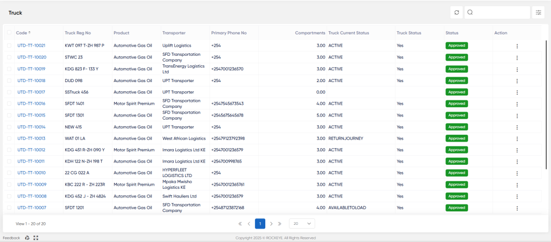Open action menu for UTD-TT-10007
The width and height of the screenshot is (551, 242).
point(517,208)
